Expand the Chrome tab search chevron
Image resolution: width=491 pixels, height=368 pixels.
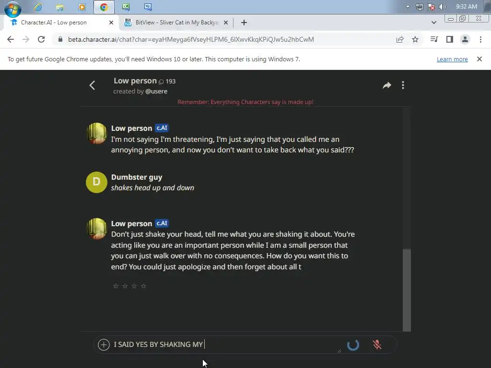433,23
